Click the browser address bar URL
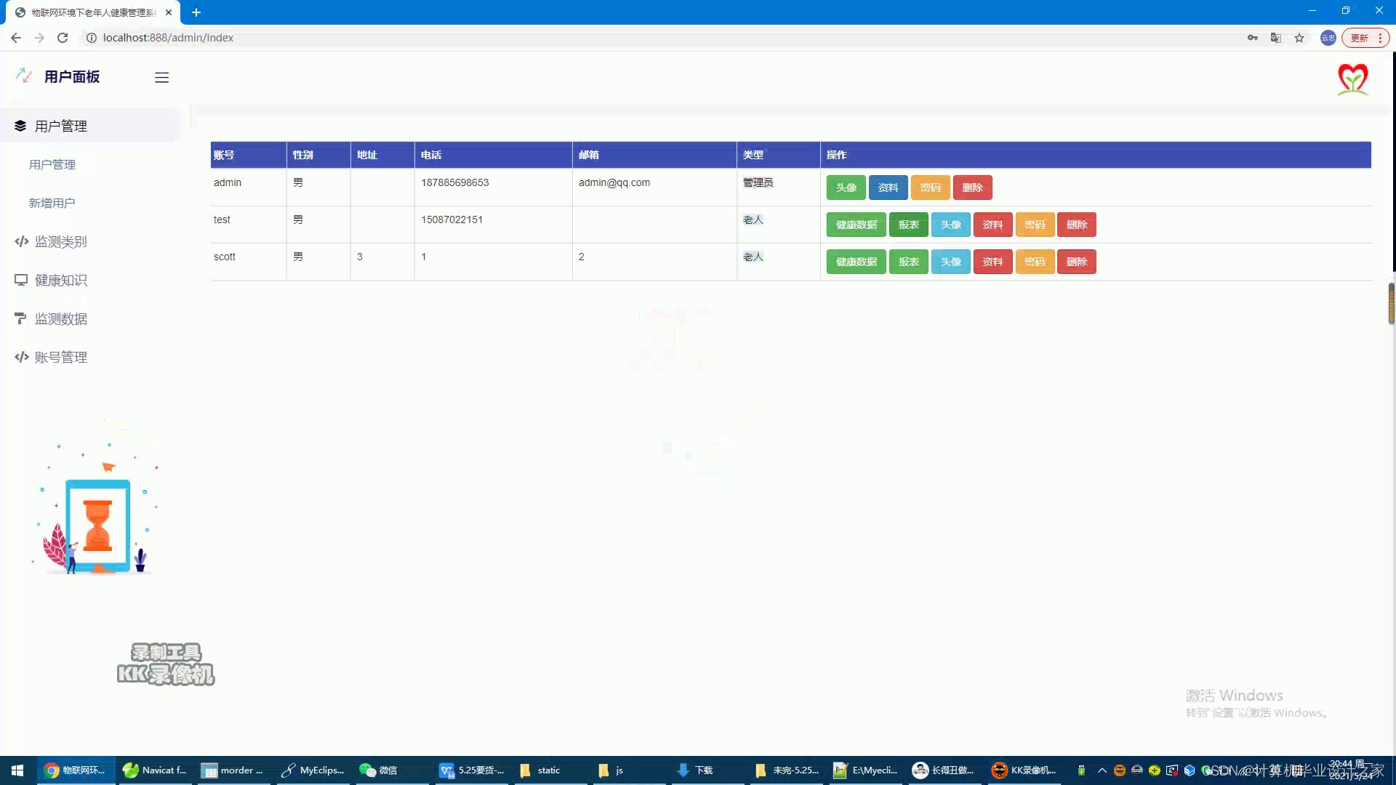The width and height of the screenshot is (1396, 785). (x=168, y=38)
